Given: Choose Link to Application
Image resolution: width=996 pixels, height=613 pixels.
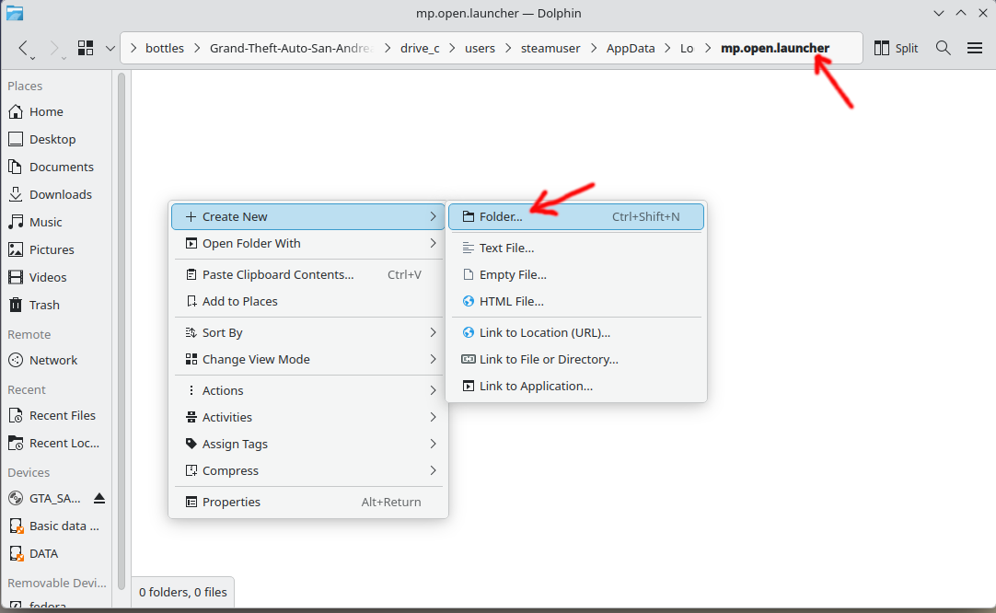Looking at the screenshot, I should [576, 387].
